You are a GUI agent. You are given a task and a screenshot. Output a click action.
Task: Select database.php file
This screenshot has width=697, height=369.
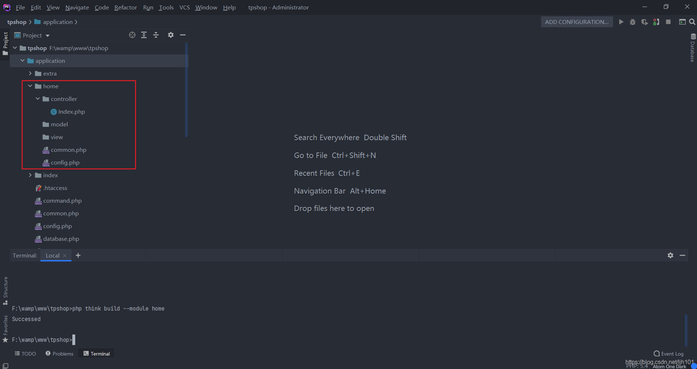point(57,239)
